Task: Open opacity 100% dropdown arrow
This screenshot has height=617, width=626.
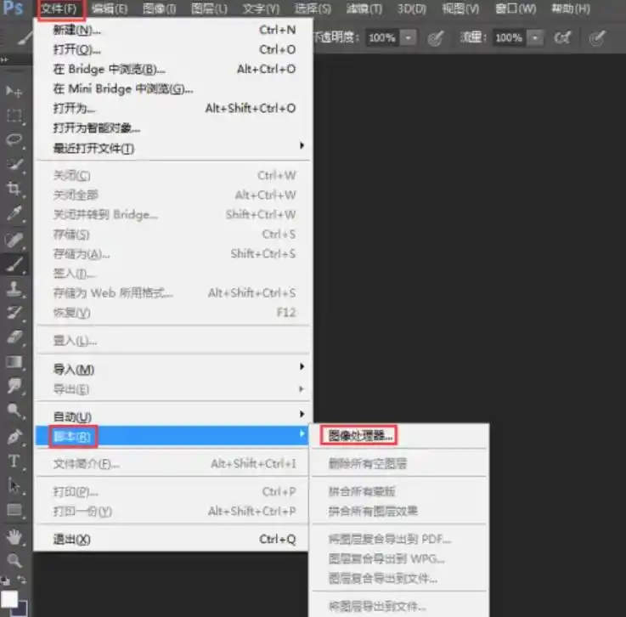Action: pyautogui.click(x=408, y=38)
